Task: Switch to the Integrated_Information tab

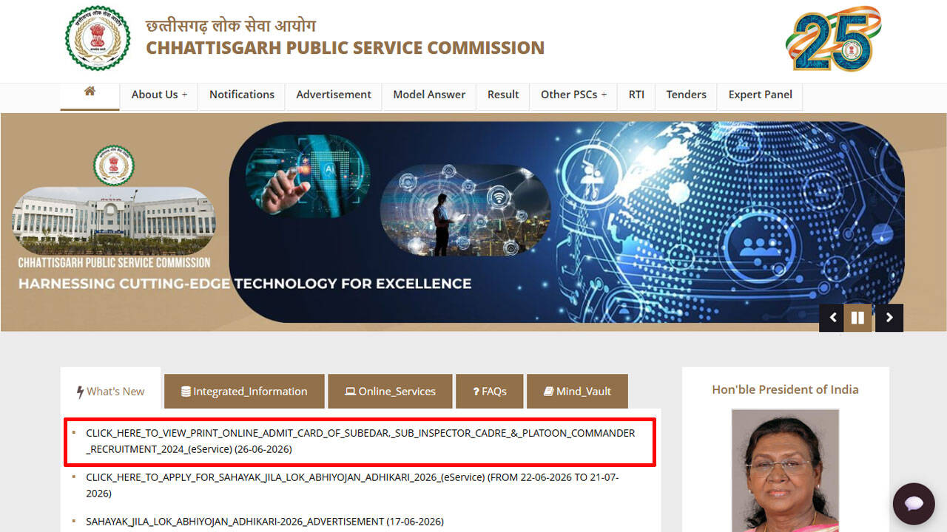Action: coord(244,392)
